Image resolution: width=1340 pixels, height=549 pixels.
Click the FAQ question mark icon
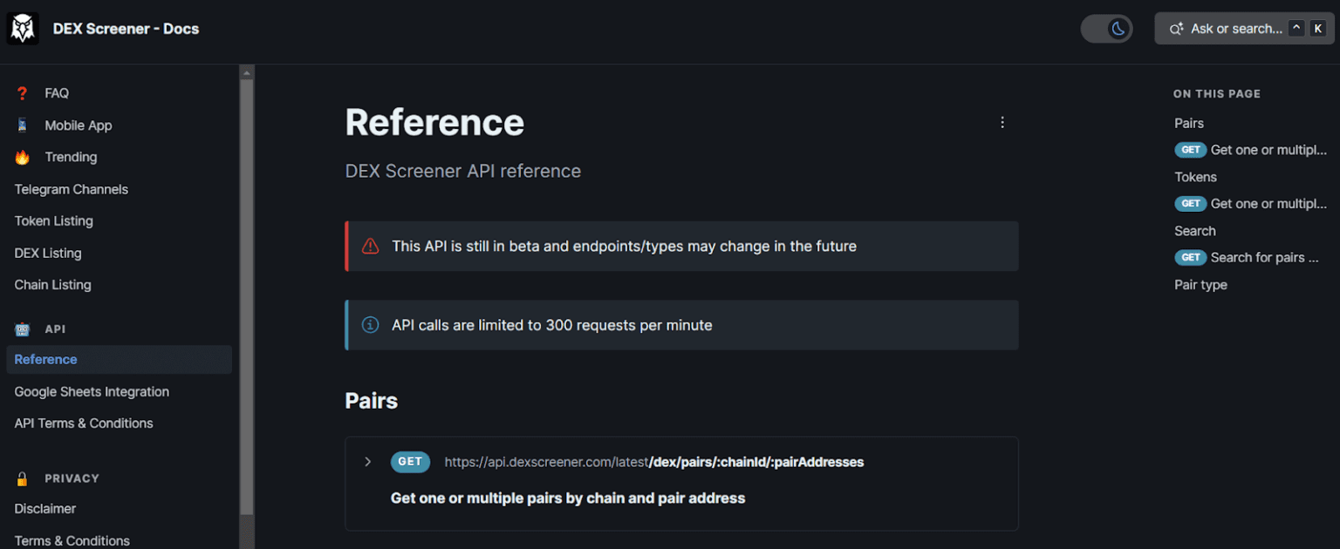pos(23,93)
